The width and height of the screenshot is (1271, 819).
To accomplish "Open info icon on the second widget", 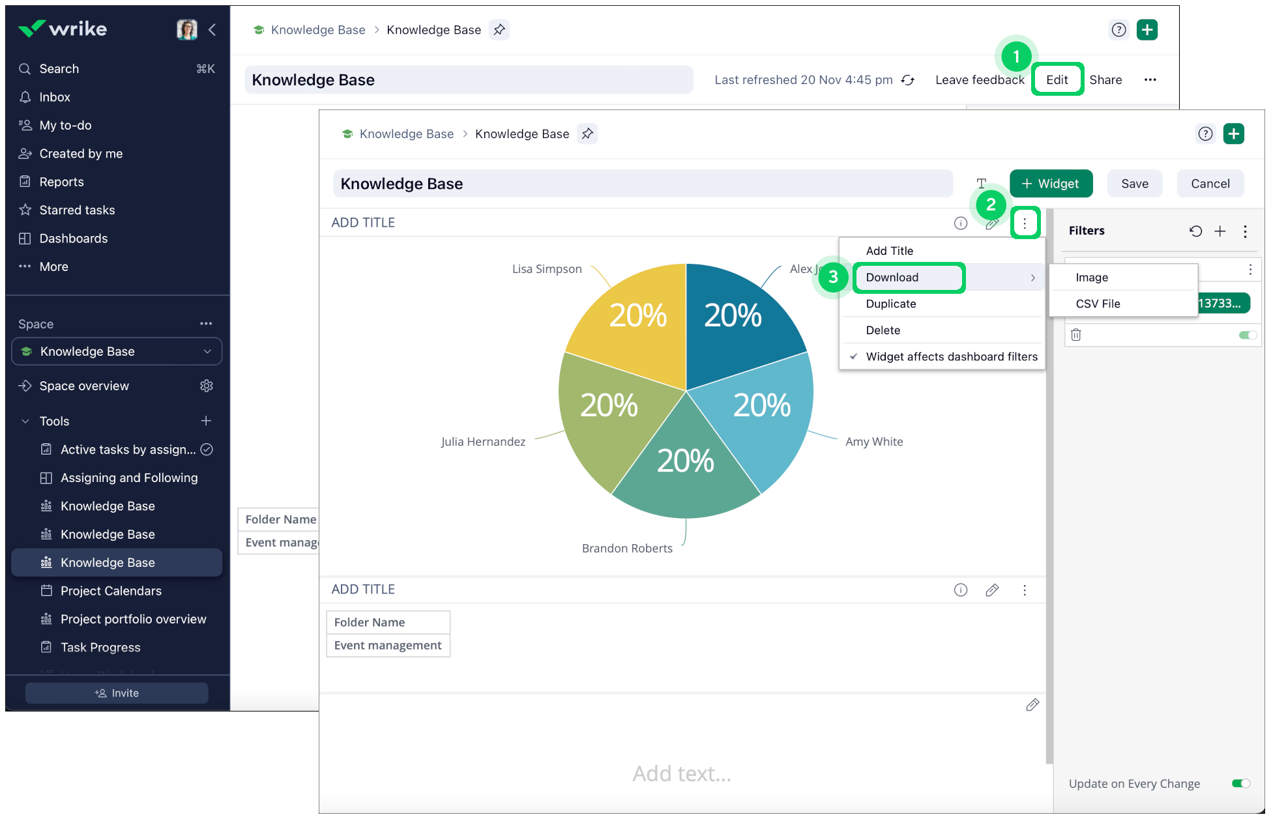I will (x=960, y=590).
